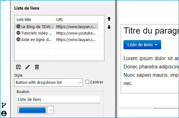The width and height of the screenshot is (179, 118).
Task: Select the Titre du paragraphe heading in preview
Action: 151,31
